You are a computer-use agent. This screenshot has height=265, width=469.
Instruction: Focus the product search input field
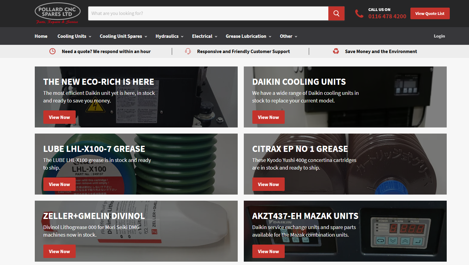click(208, 13)
